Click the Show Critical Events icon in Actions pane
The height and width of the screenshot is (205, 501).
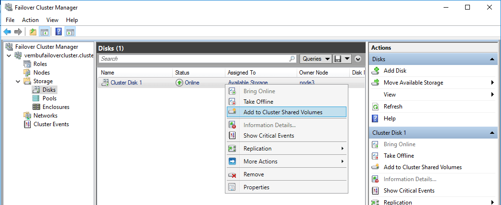coord(375,191)
